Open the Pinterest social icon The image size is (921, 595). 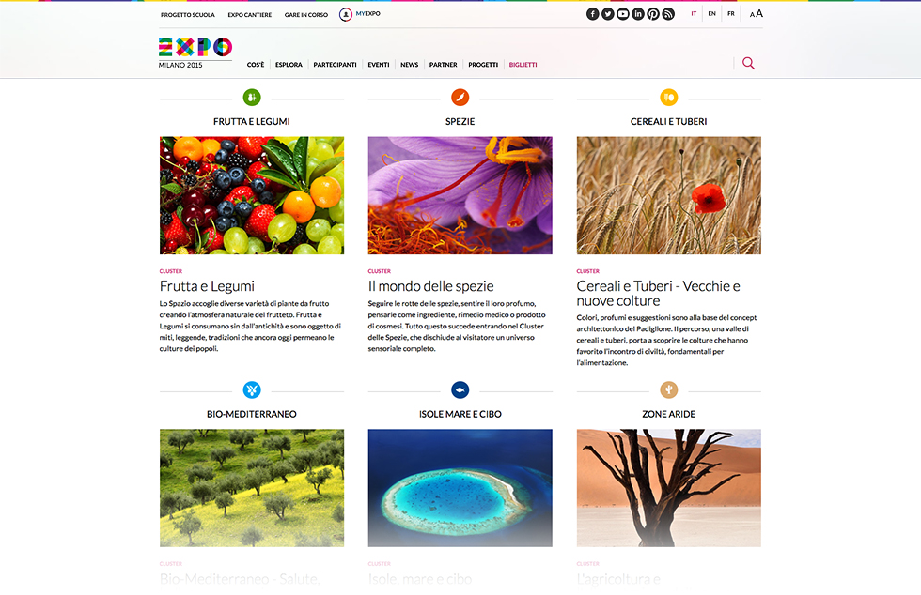pyautogui.click(x=653, y=14)
